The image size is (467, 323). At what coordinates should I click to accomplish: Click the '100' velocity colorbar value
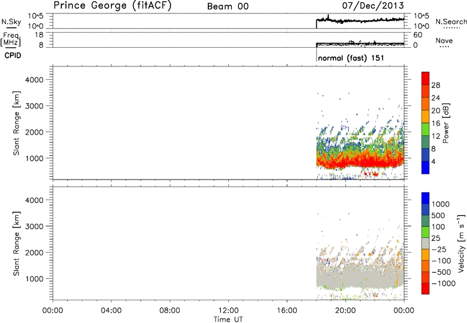438,227
